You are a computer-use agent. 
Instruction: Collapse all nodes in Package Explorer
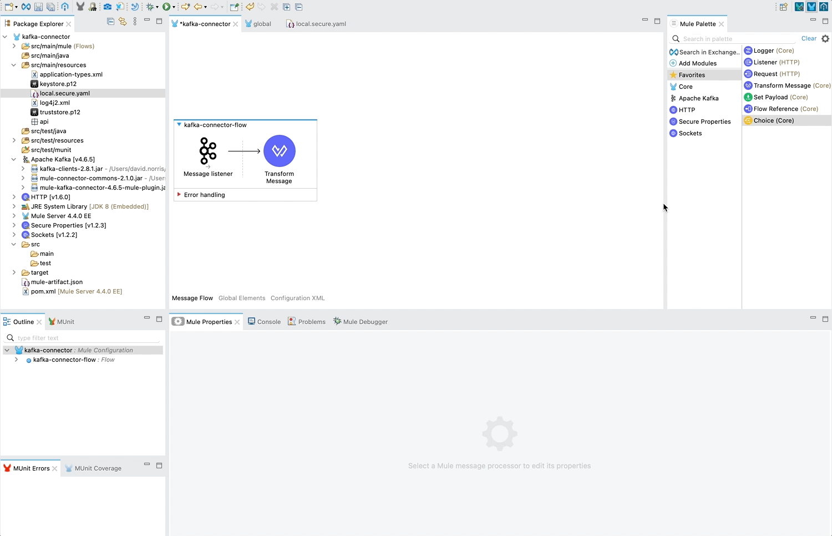[x=110, y=21]
